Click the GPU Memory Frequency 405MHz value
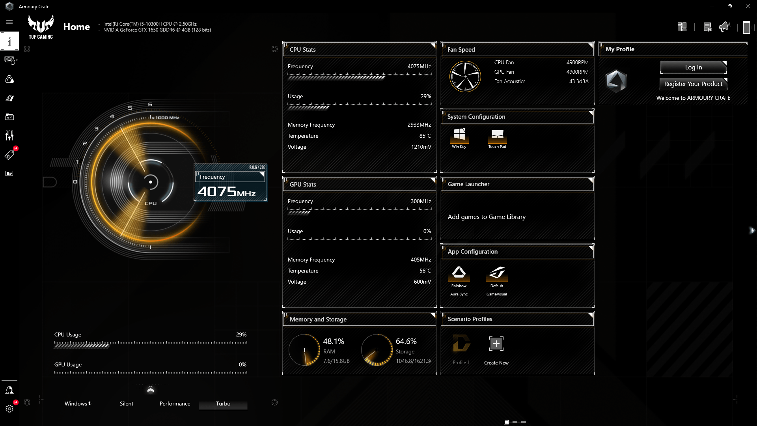 click(421, 260)
